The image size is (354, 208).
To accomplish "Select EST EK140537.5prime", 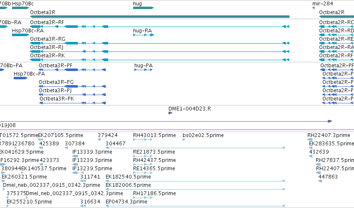I will coord(44,169).
